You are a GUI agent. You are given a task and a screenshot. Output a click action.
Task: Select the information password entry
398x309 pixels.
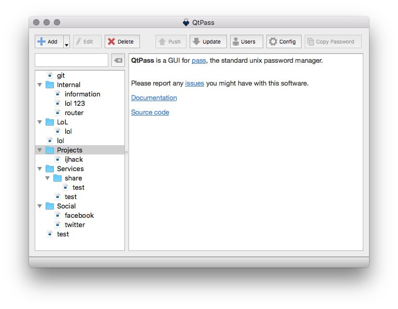(82, 94)
